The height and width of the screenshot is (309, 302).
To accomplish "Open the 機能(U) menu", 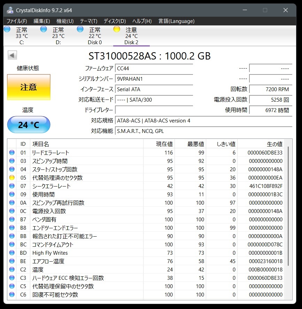I will [x=65, y=21].
